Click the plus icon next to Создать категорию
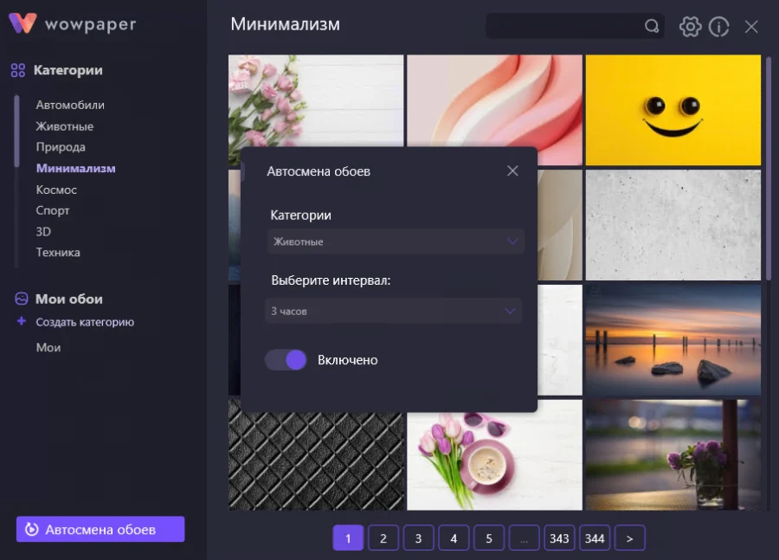This screenshot has height=560, width=779. (x=22, y=322)
